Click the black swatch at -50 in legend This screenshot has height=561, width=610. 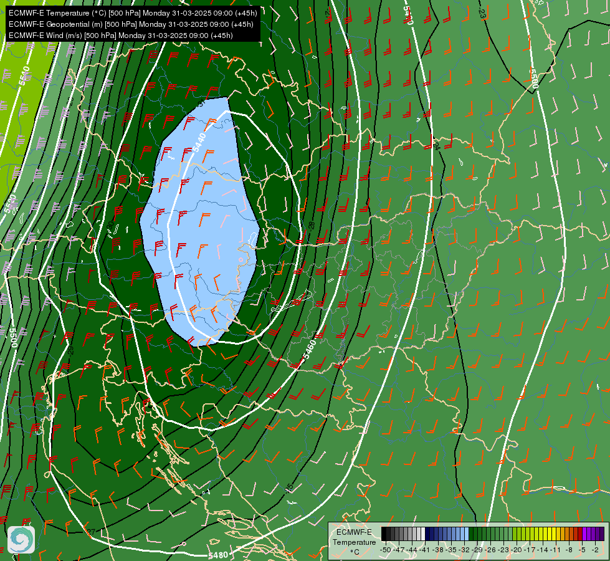pyautogui.click(x=384, y=534)
